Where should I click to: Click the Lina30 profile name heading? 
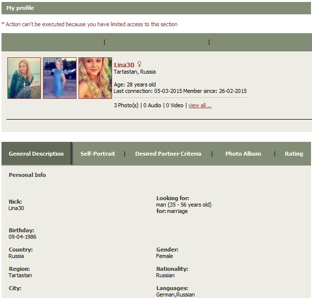pyautogui.click(x=124, y=65)
